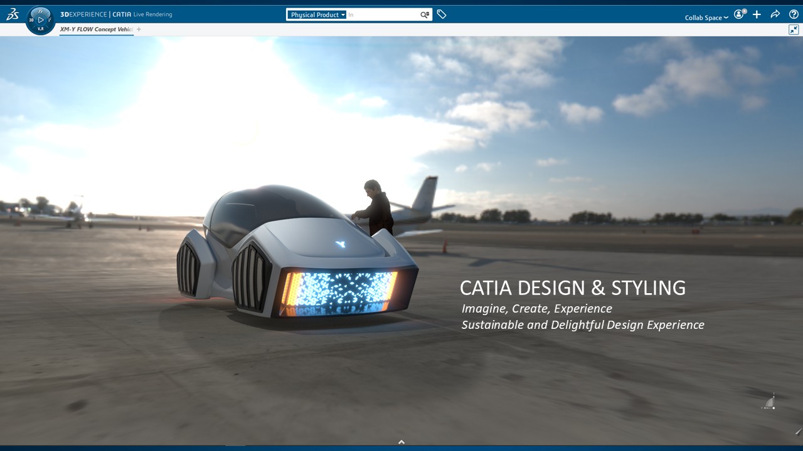
Task: Select the XM-Y FLOW Concept Vehicle tab
Action: point(96,29)
